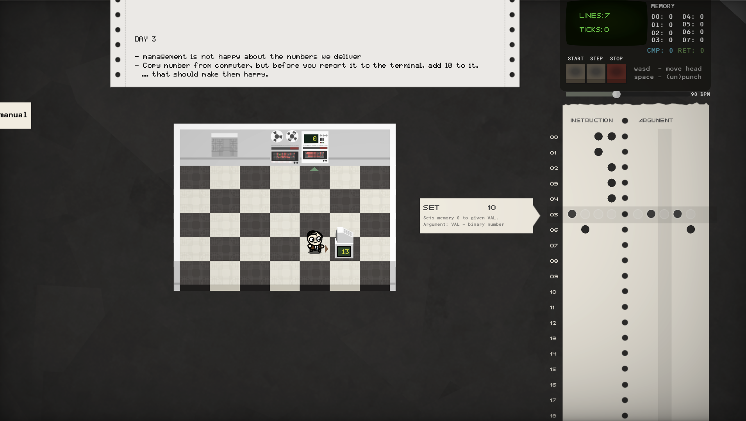This screenshot has height=421, width=746.
Task: Click the row label 07
Action: point(554,246)
